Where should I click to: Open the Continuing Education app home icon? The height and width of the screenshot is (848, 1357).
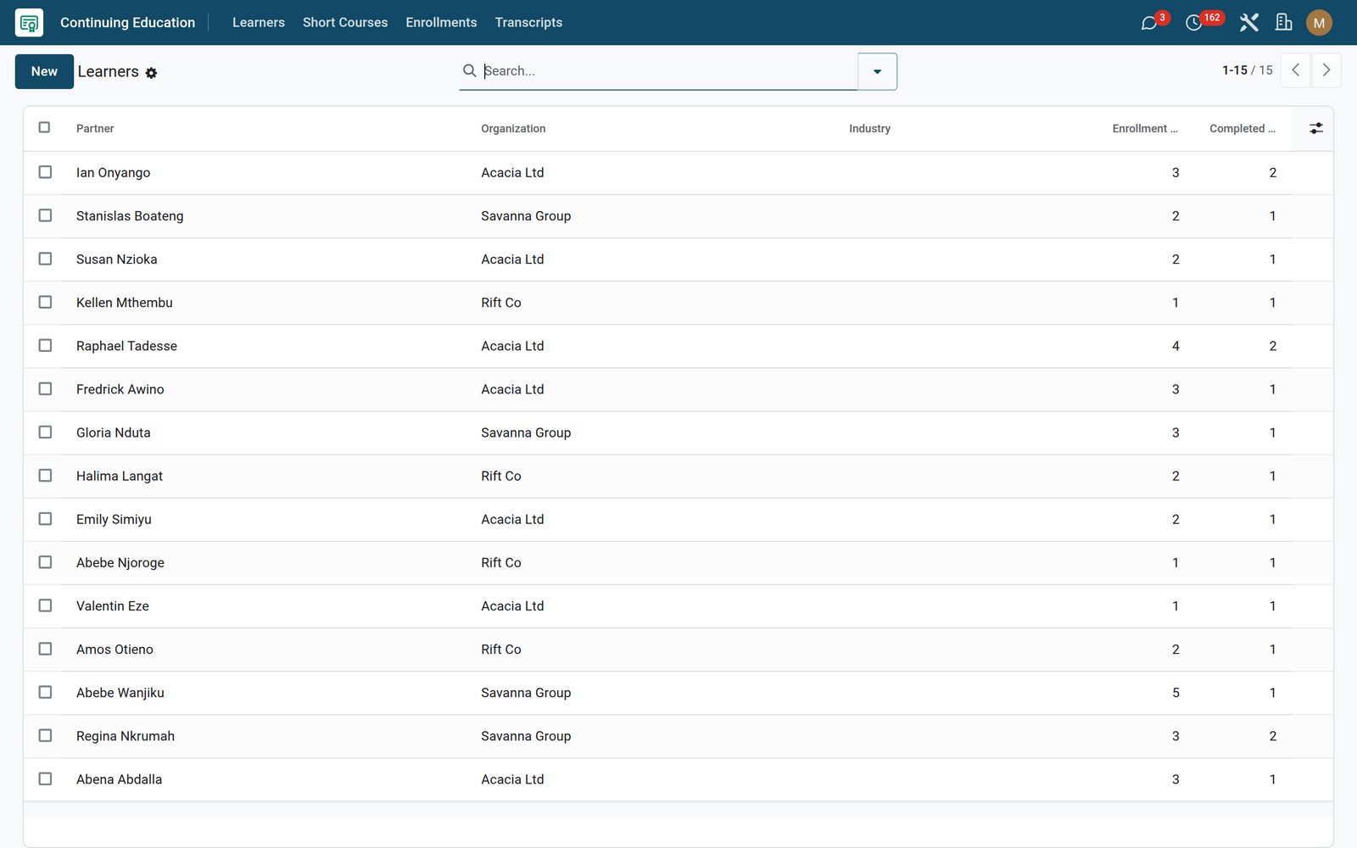29,23
